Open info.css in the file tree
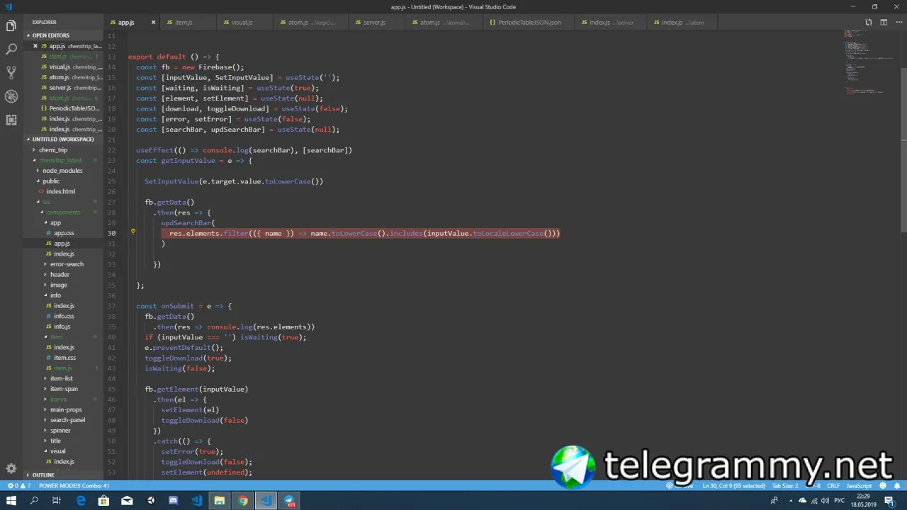Image resolution: width=907 pixels, height=510 pixels. pos(64,316)
